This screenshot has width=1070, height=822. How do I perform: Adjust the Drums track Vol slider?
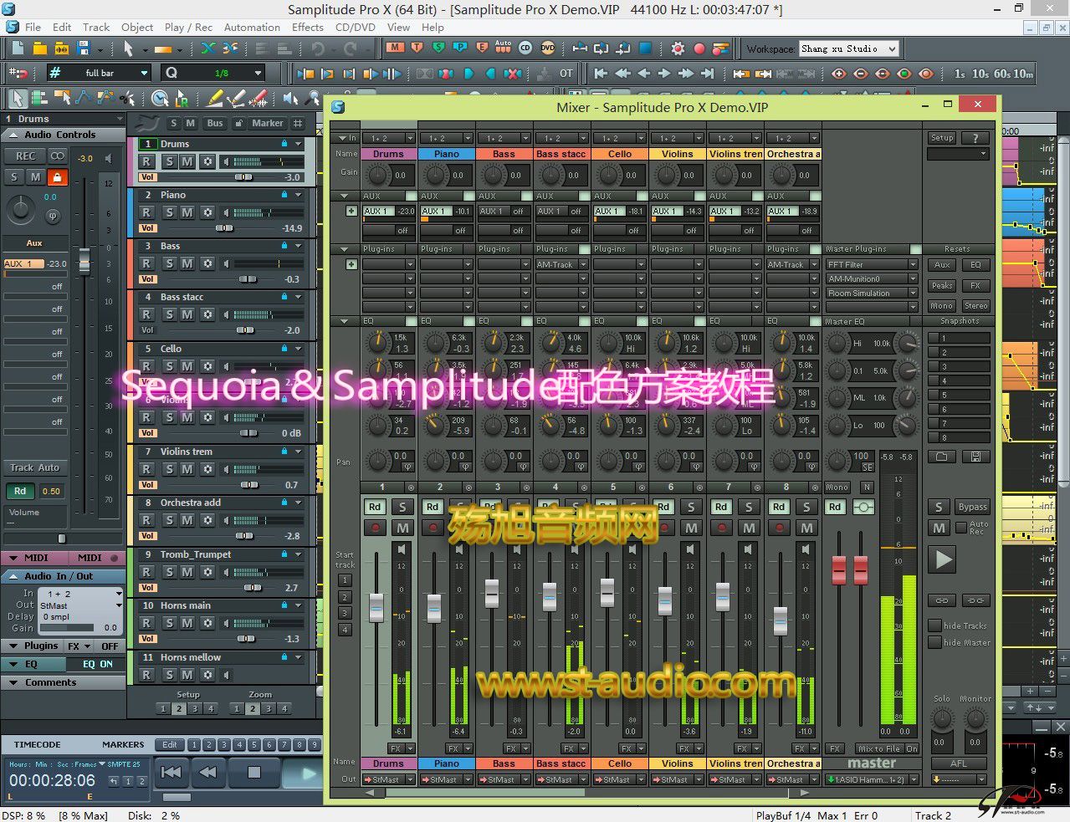point(243,177)
